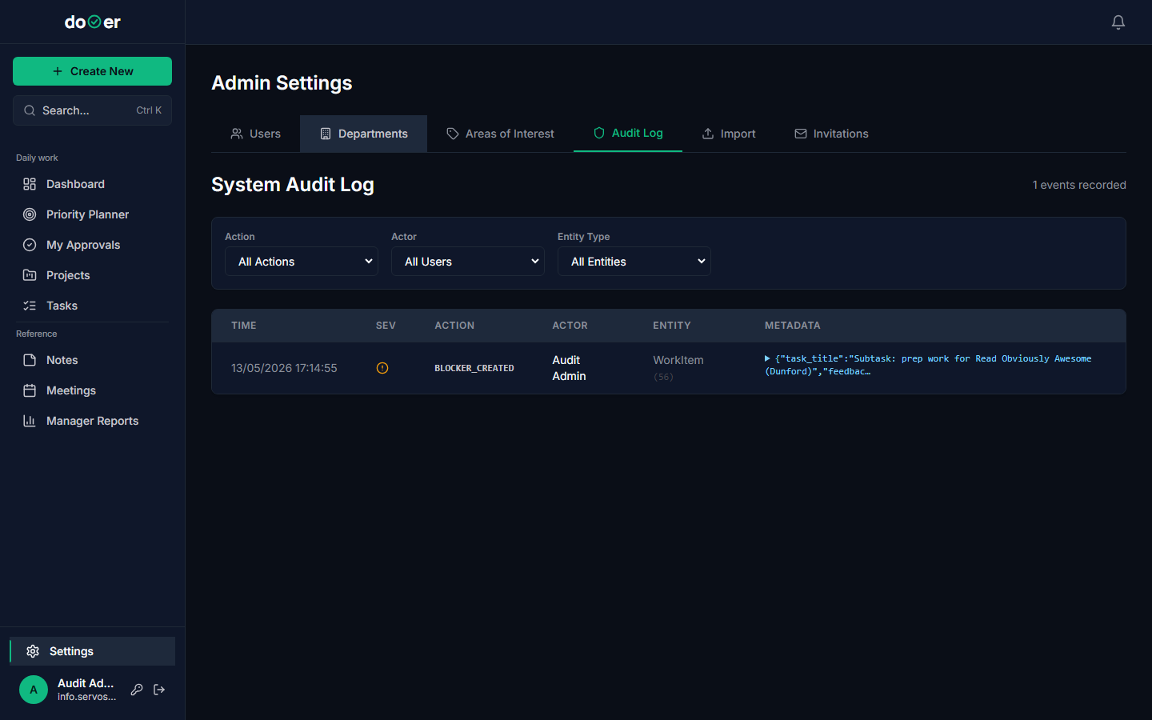Click the Notes document icon
This screenshot has width=1152, height=720.
coord(30,360)
